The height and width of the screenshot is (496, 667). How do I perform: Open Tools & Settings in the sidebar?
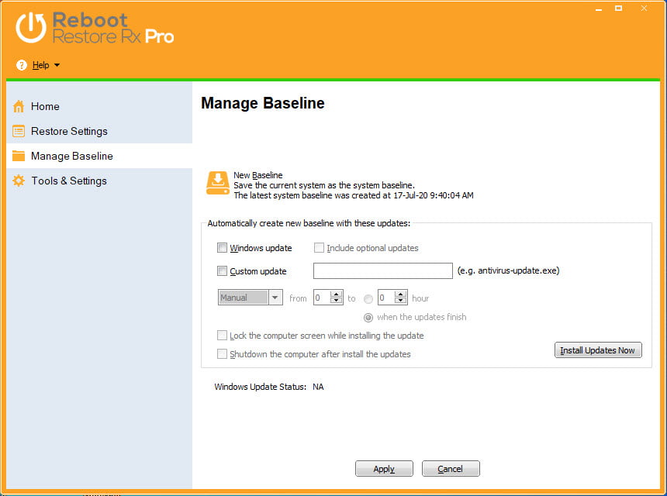[x=69, y=181]
